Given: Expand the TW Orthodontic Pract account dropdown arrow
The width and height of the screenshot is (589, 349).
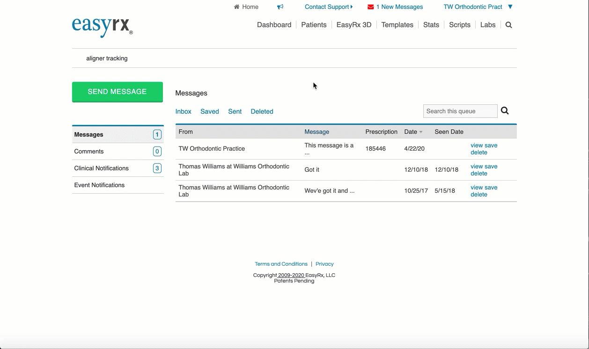Looking at the screenshot, I should pos(510,7).
